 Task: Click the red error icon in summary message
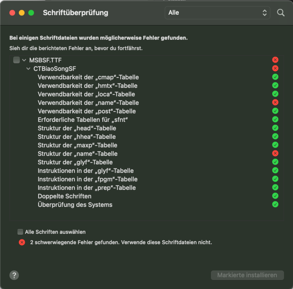22,242
